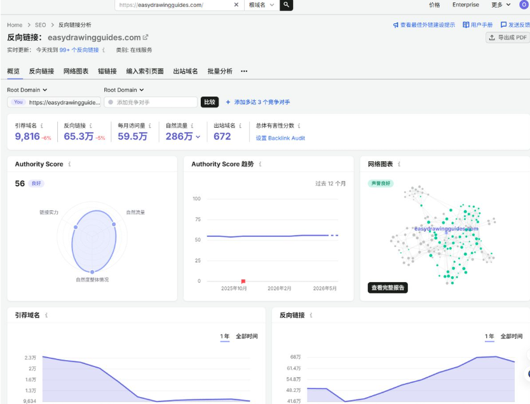530x404 pixels.
Task: Click info icon next to 自然流量
Action: click(192, 126)
